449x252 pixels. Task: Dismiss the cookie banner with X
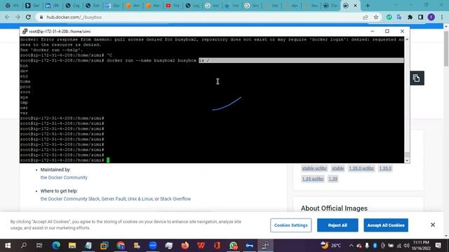pos(433,225)
